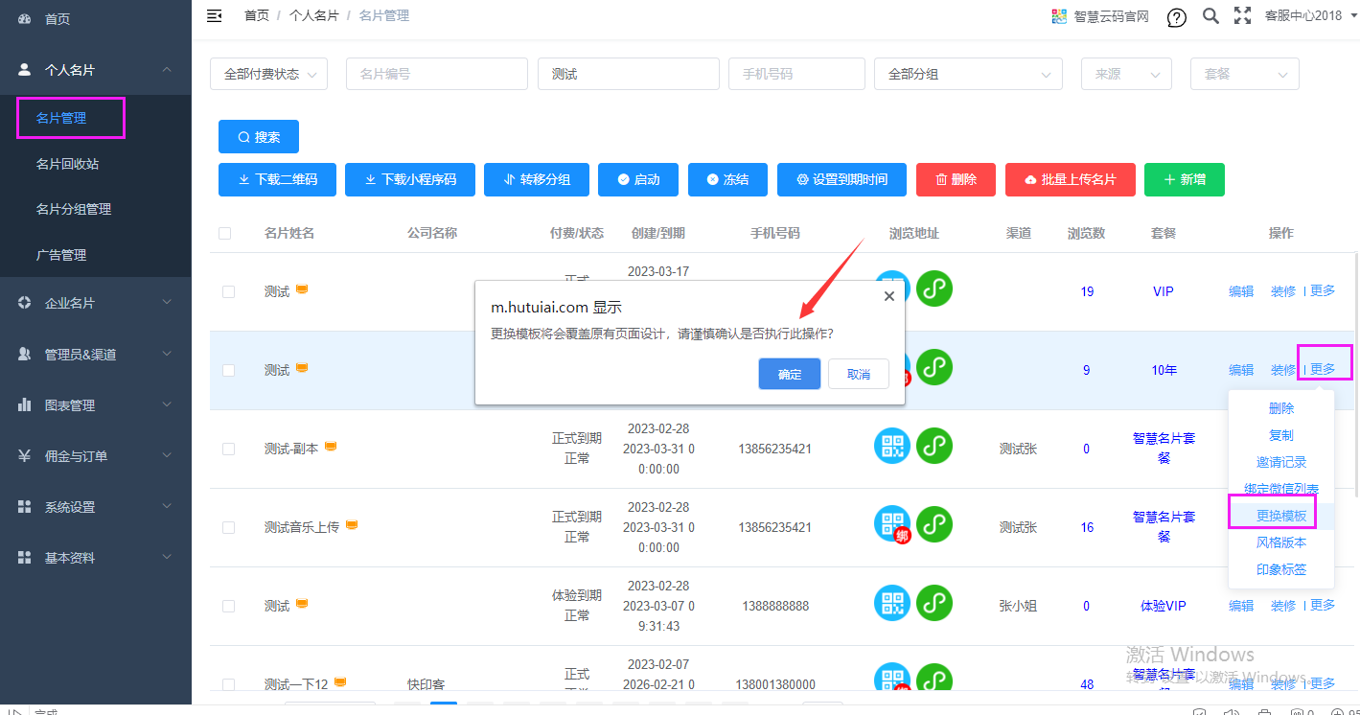The image size is (1360, 715).
Task: Click the 智慧云码官网 logo link
Action: 1099,16
